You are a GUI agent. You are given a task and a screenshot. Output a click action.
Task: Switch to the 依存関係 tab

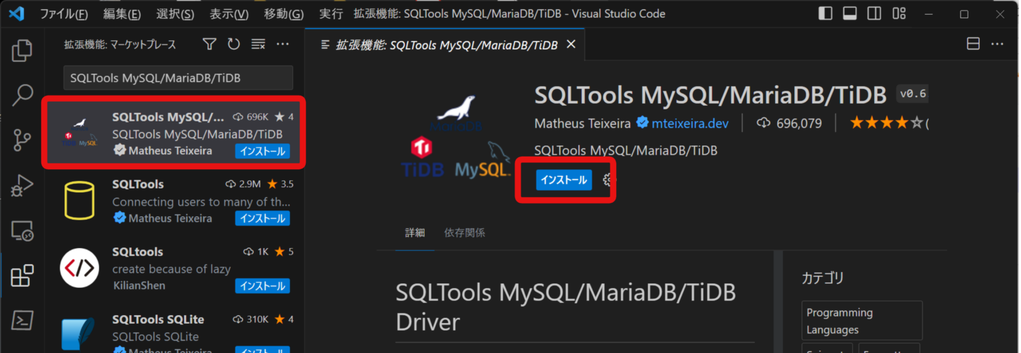465,233
